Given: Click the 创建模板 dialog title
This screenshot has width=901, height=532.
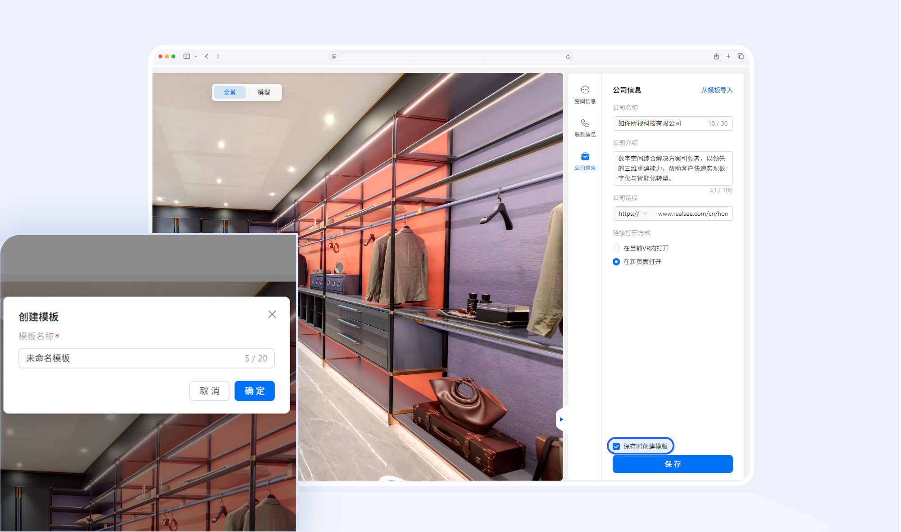Looking at the screenshot, I should click(38, 317).
